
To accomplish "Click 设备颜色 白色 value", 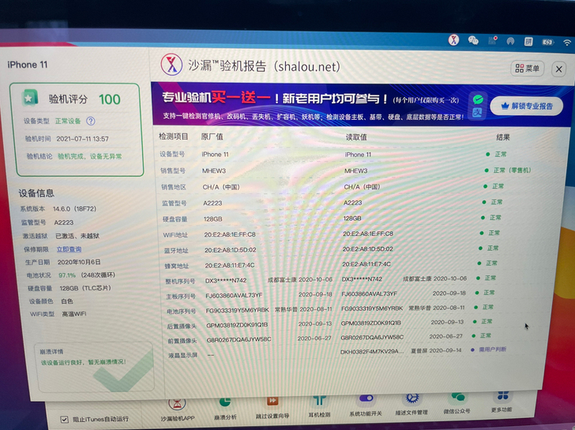I will click(67, 301).
